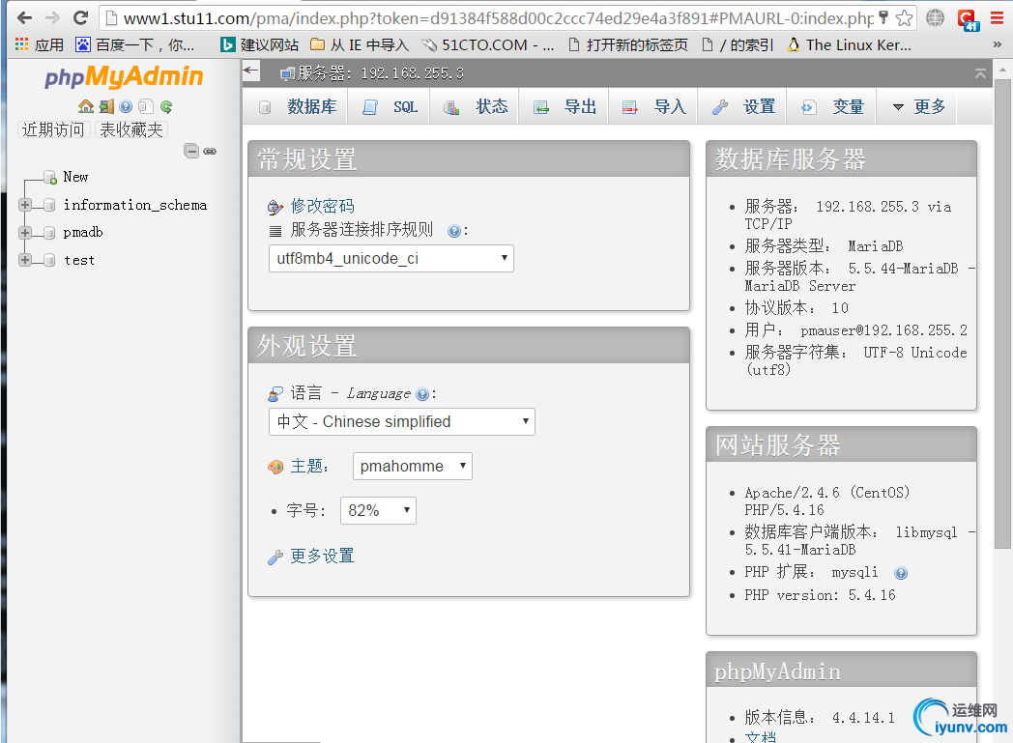Expand information_schema database node
Viewport: 1013px width, 743px height.
(x=25, y=205)
